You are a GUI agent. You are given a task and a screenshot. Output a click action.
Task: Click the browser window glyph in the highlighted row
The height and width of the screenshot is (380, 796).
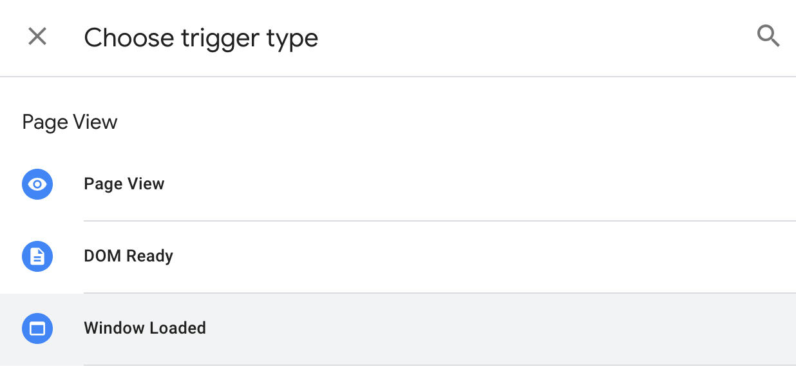37,328
